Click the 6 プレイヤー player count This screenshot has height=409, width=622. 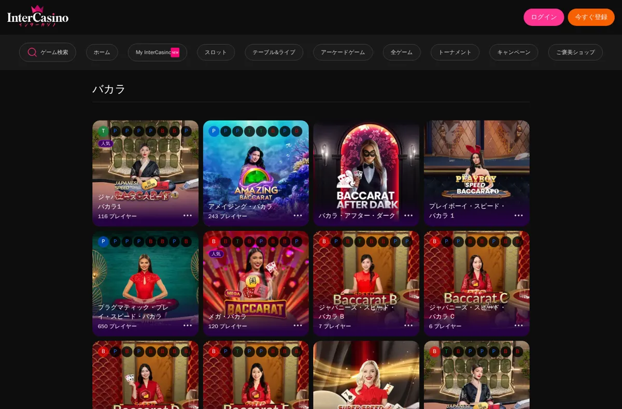(x=445, y=326)
